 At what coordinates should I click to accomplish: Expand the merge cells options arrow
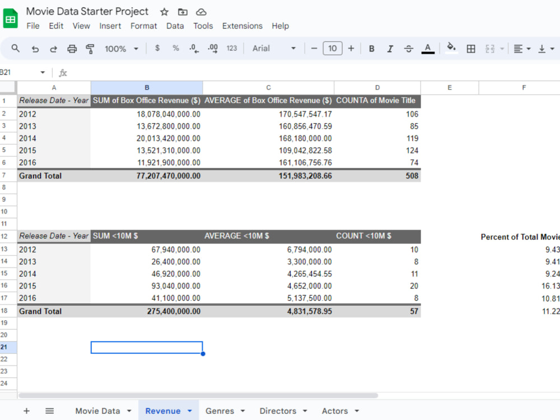(502, 49)
